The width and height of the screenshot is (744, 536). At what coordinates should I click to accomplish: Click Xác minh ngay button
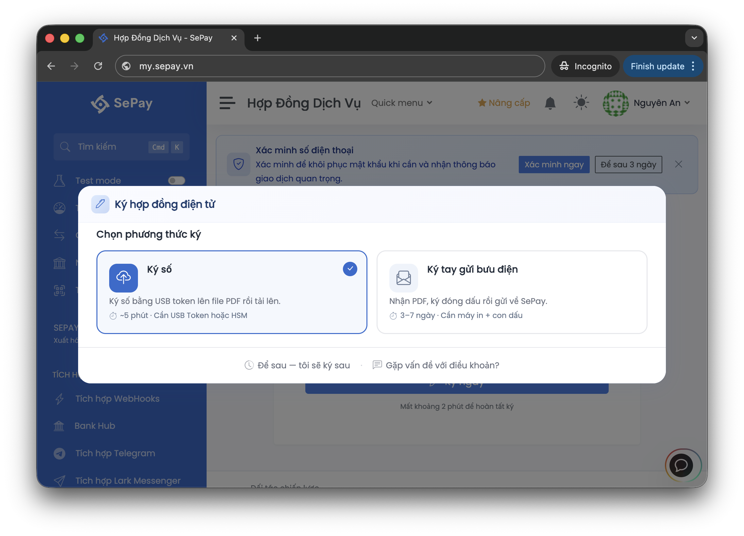click(554, 164)
